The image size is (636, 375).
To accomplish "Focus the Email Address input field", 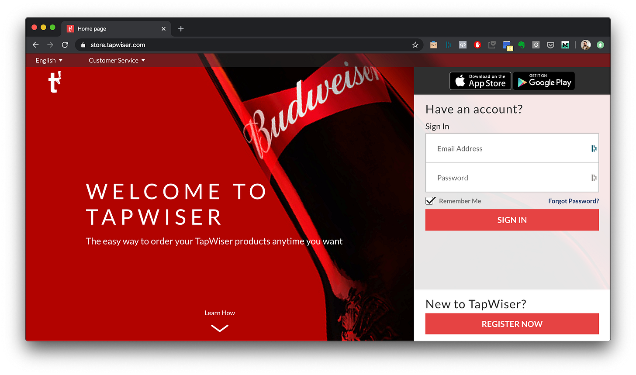I will (512, 148).
